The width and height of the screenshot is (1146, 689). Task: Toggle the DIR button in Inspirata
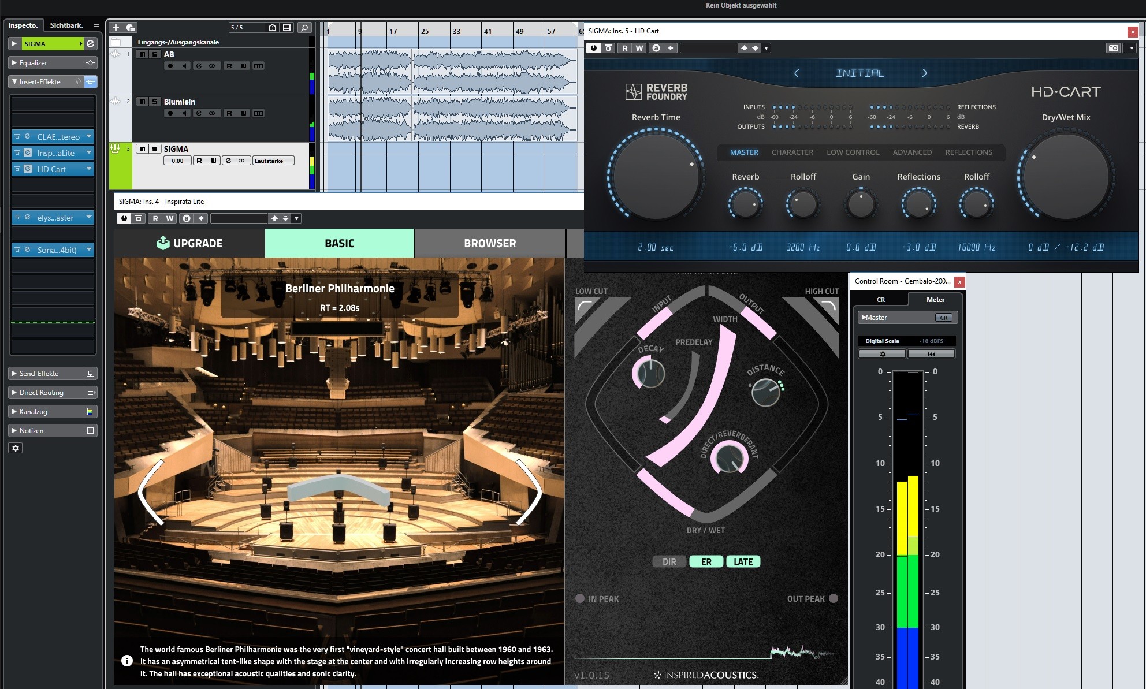(669, 561)
